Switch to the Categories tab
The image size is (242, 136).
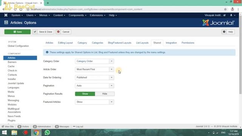tap(98, 43)
